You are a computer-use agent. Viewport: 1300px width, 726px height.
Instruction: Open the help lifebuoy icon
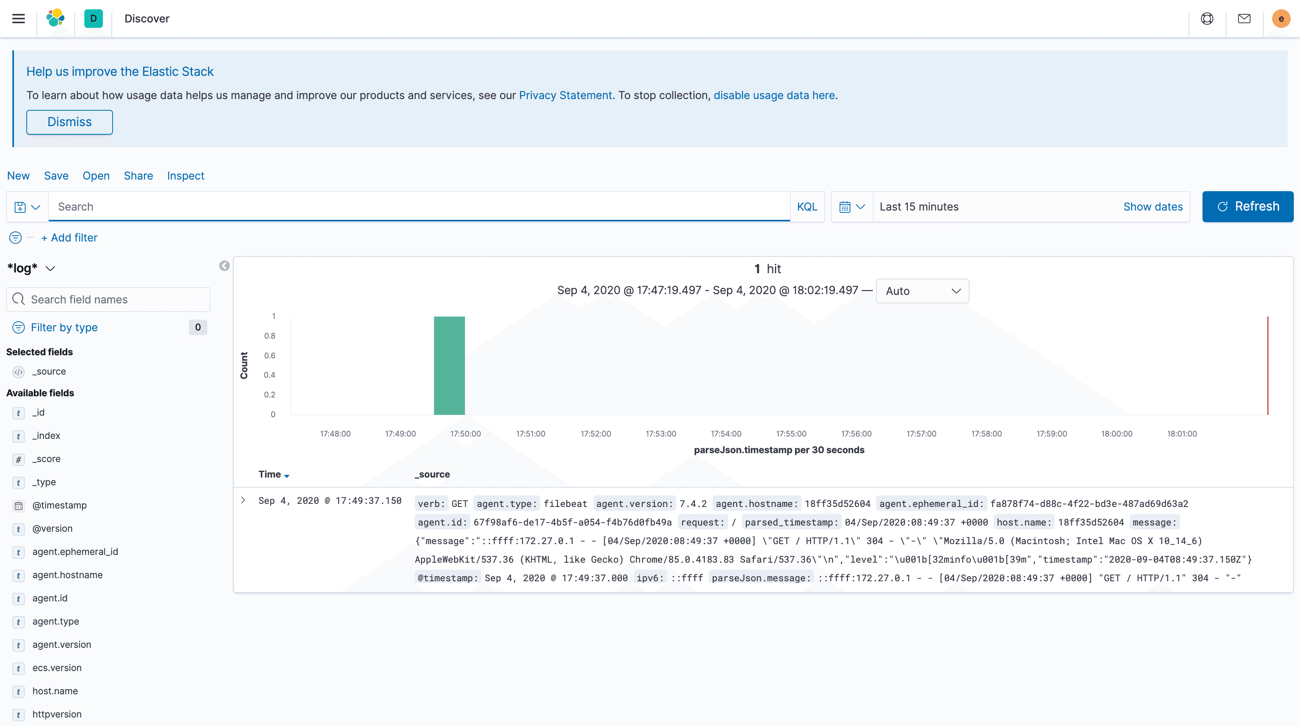pos(1207,19)
